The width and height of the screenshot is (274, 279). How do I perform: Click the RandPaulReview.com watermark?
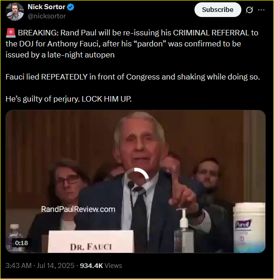click(x=78, y=209)
